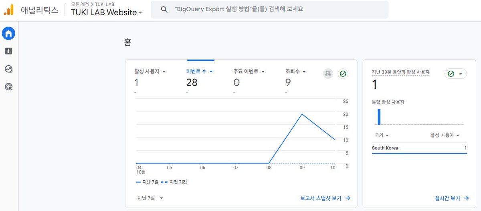Click the green check data quality icon on chart card
Screen dimensions: 481x211
343,74
